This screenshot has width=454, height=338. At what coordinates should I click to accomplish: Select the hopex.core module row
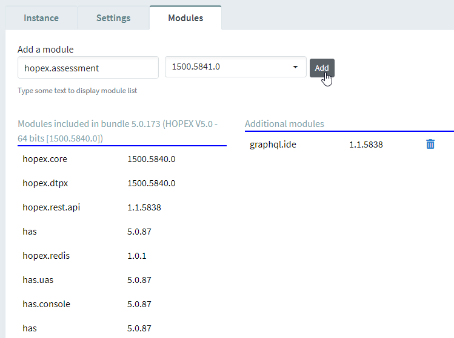click(x=45, y=159)
